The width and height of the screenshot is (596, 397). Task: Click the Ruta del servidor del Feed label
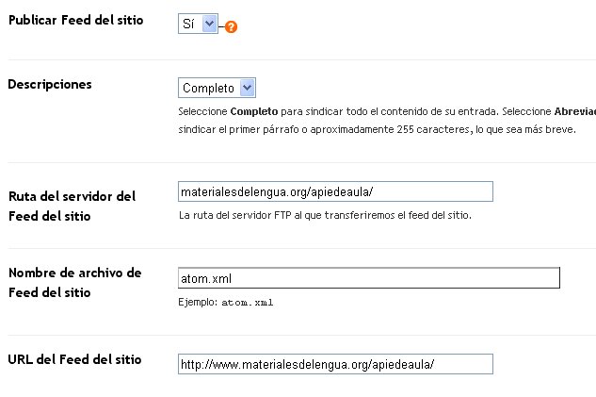click(72, 206)
